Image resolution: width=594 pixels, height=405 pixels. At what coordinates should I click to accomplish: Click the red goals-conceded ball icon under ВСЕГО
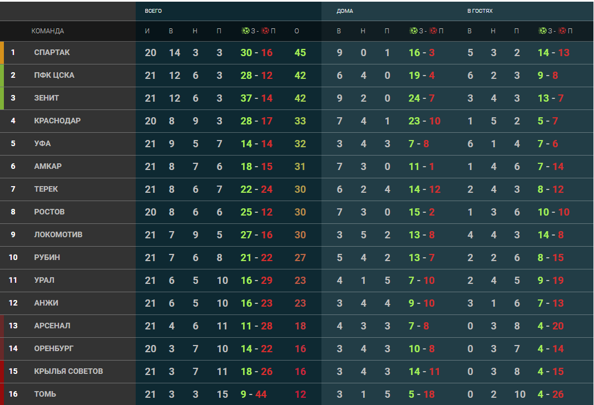pos(265,31)
